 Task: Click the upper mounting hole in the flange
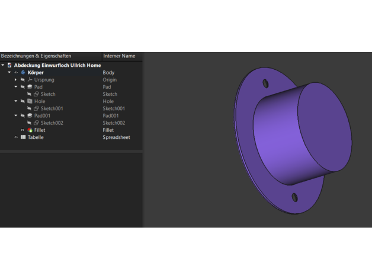coord(266,83)
